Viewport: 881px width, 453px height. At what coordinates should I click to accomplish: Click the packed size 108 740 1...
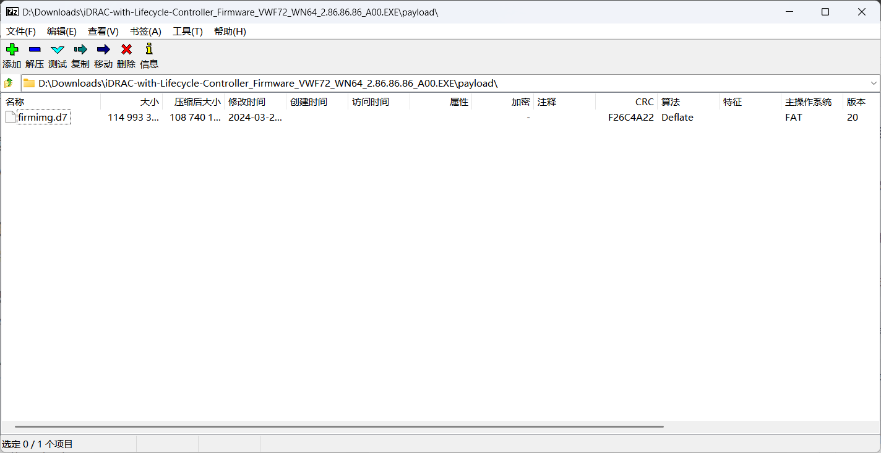click(196, 118)
